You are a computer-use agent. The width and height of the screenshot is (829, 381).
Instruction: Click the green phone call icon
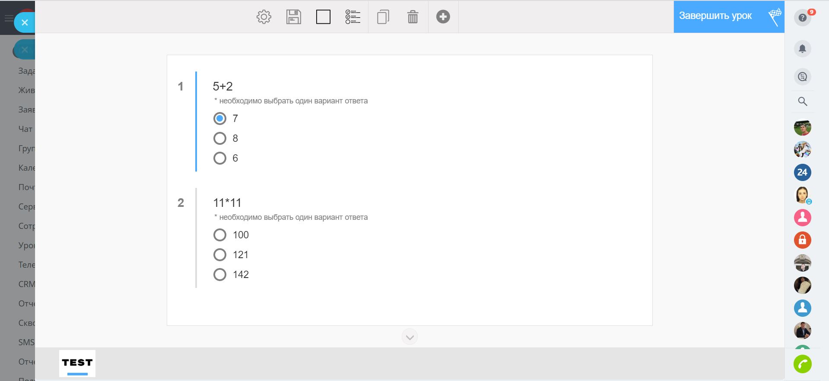[x=803, y=364]
